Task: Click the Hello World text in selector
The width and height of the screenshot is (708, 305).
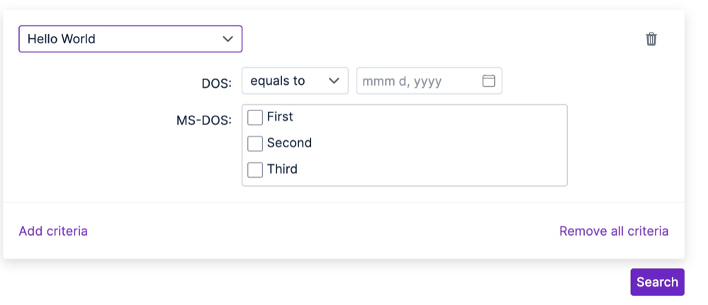Action: (x=62, y=39)
